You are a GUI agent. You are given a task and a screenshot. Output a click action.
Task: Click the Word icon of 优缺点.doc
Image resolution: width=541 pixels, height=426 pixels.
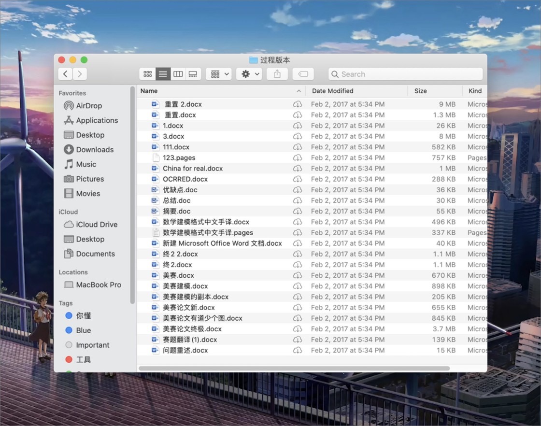[155, 190]
